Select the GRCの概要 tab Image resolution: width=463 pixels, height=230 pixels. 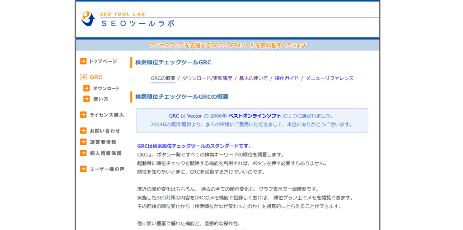(163, 78)
